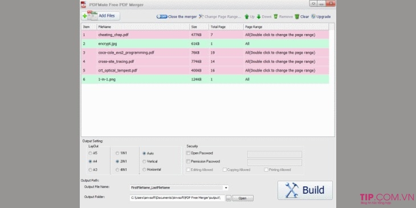416x208 pixels.
Task: Click the Add Files button
Action: (x=100, y=16)
